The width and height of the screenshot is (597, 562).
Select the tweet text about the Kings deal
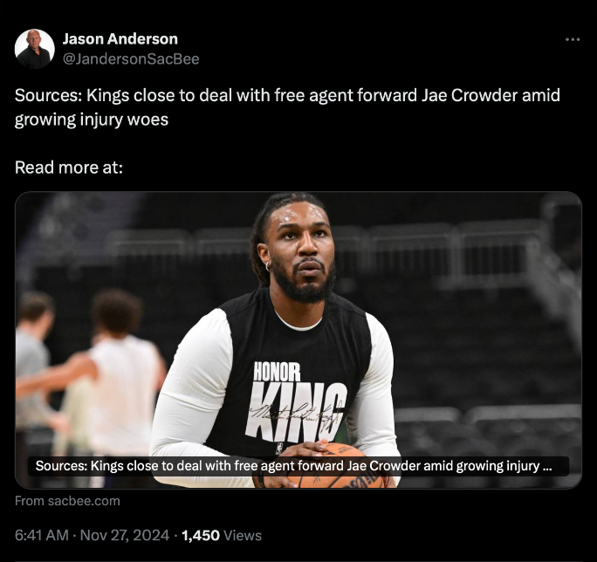pos(287,107)
